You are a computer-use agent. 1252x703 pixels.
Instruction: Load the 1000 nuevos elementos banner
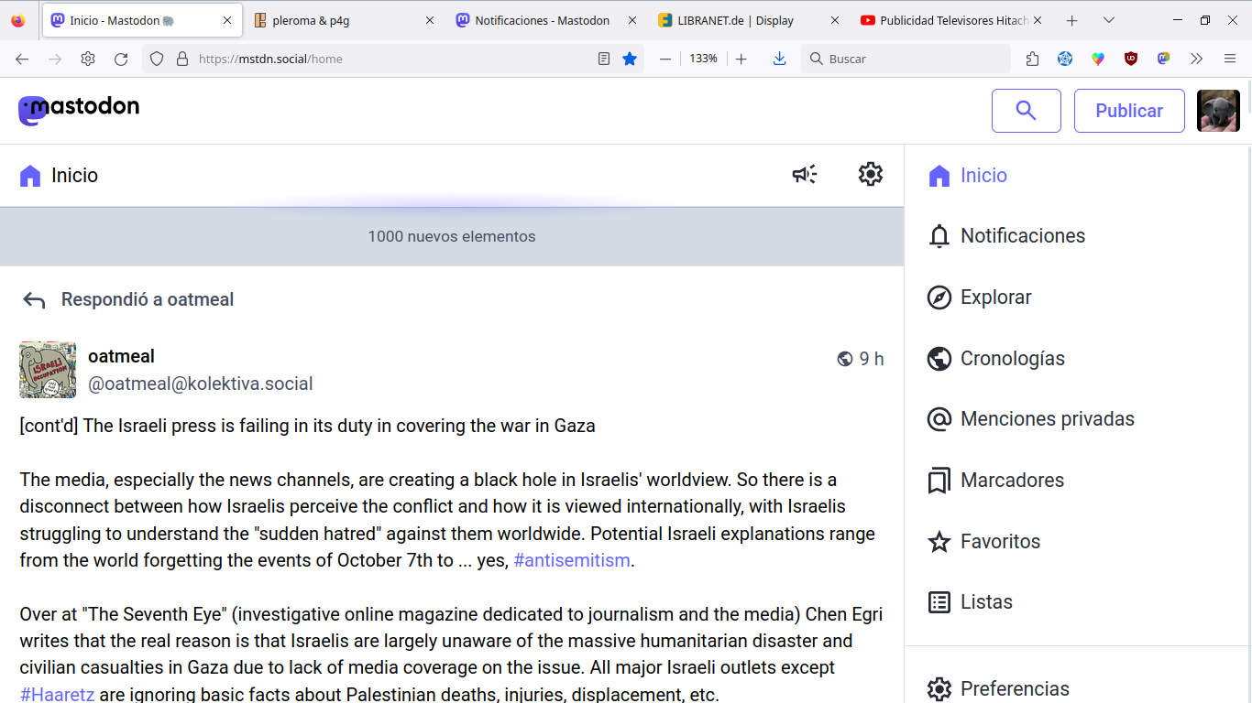click(x=452, y=236)
